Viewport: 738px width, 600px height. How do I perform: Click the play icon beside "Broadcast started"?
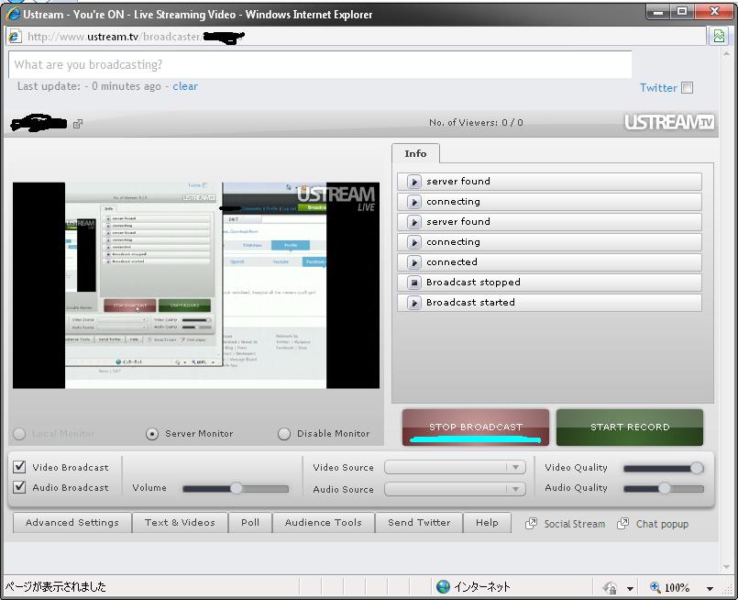(413, 303)
